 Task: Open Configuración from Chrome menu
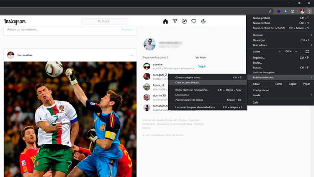[x=280, y=90]
